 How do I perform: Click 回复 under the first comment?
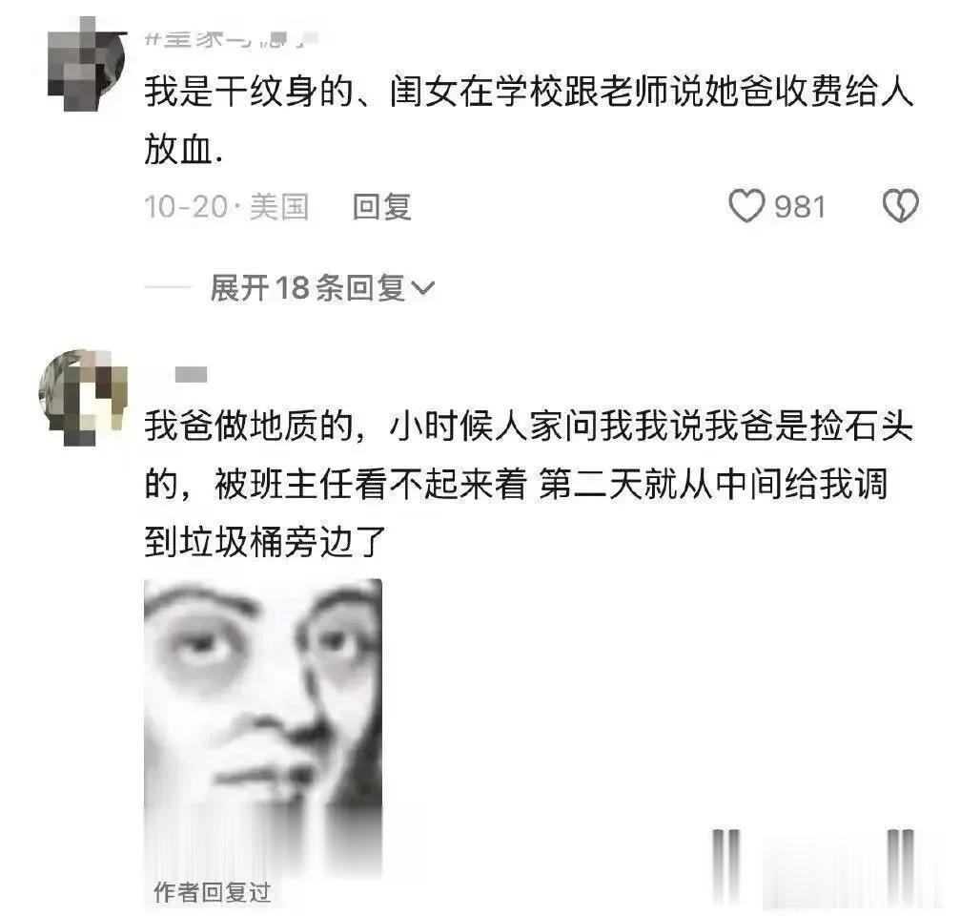(x=381, y=206)
